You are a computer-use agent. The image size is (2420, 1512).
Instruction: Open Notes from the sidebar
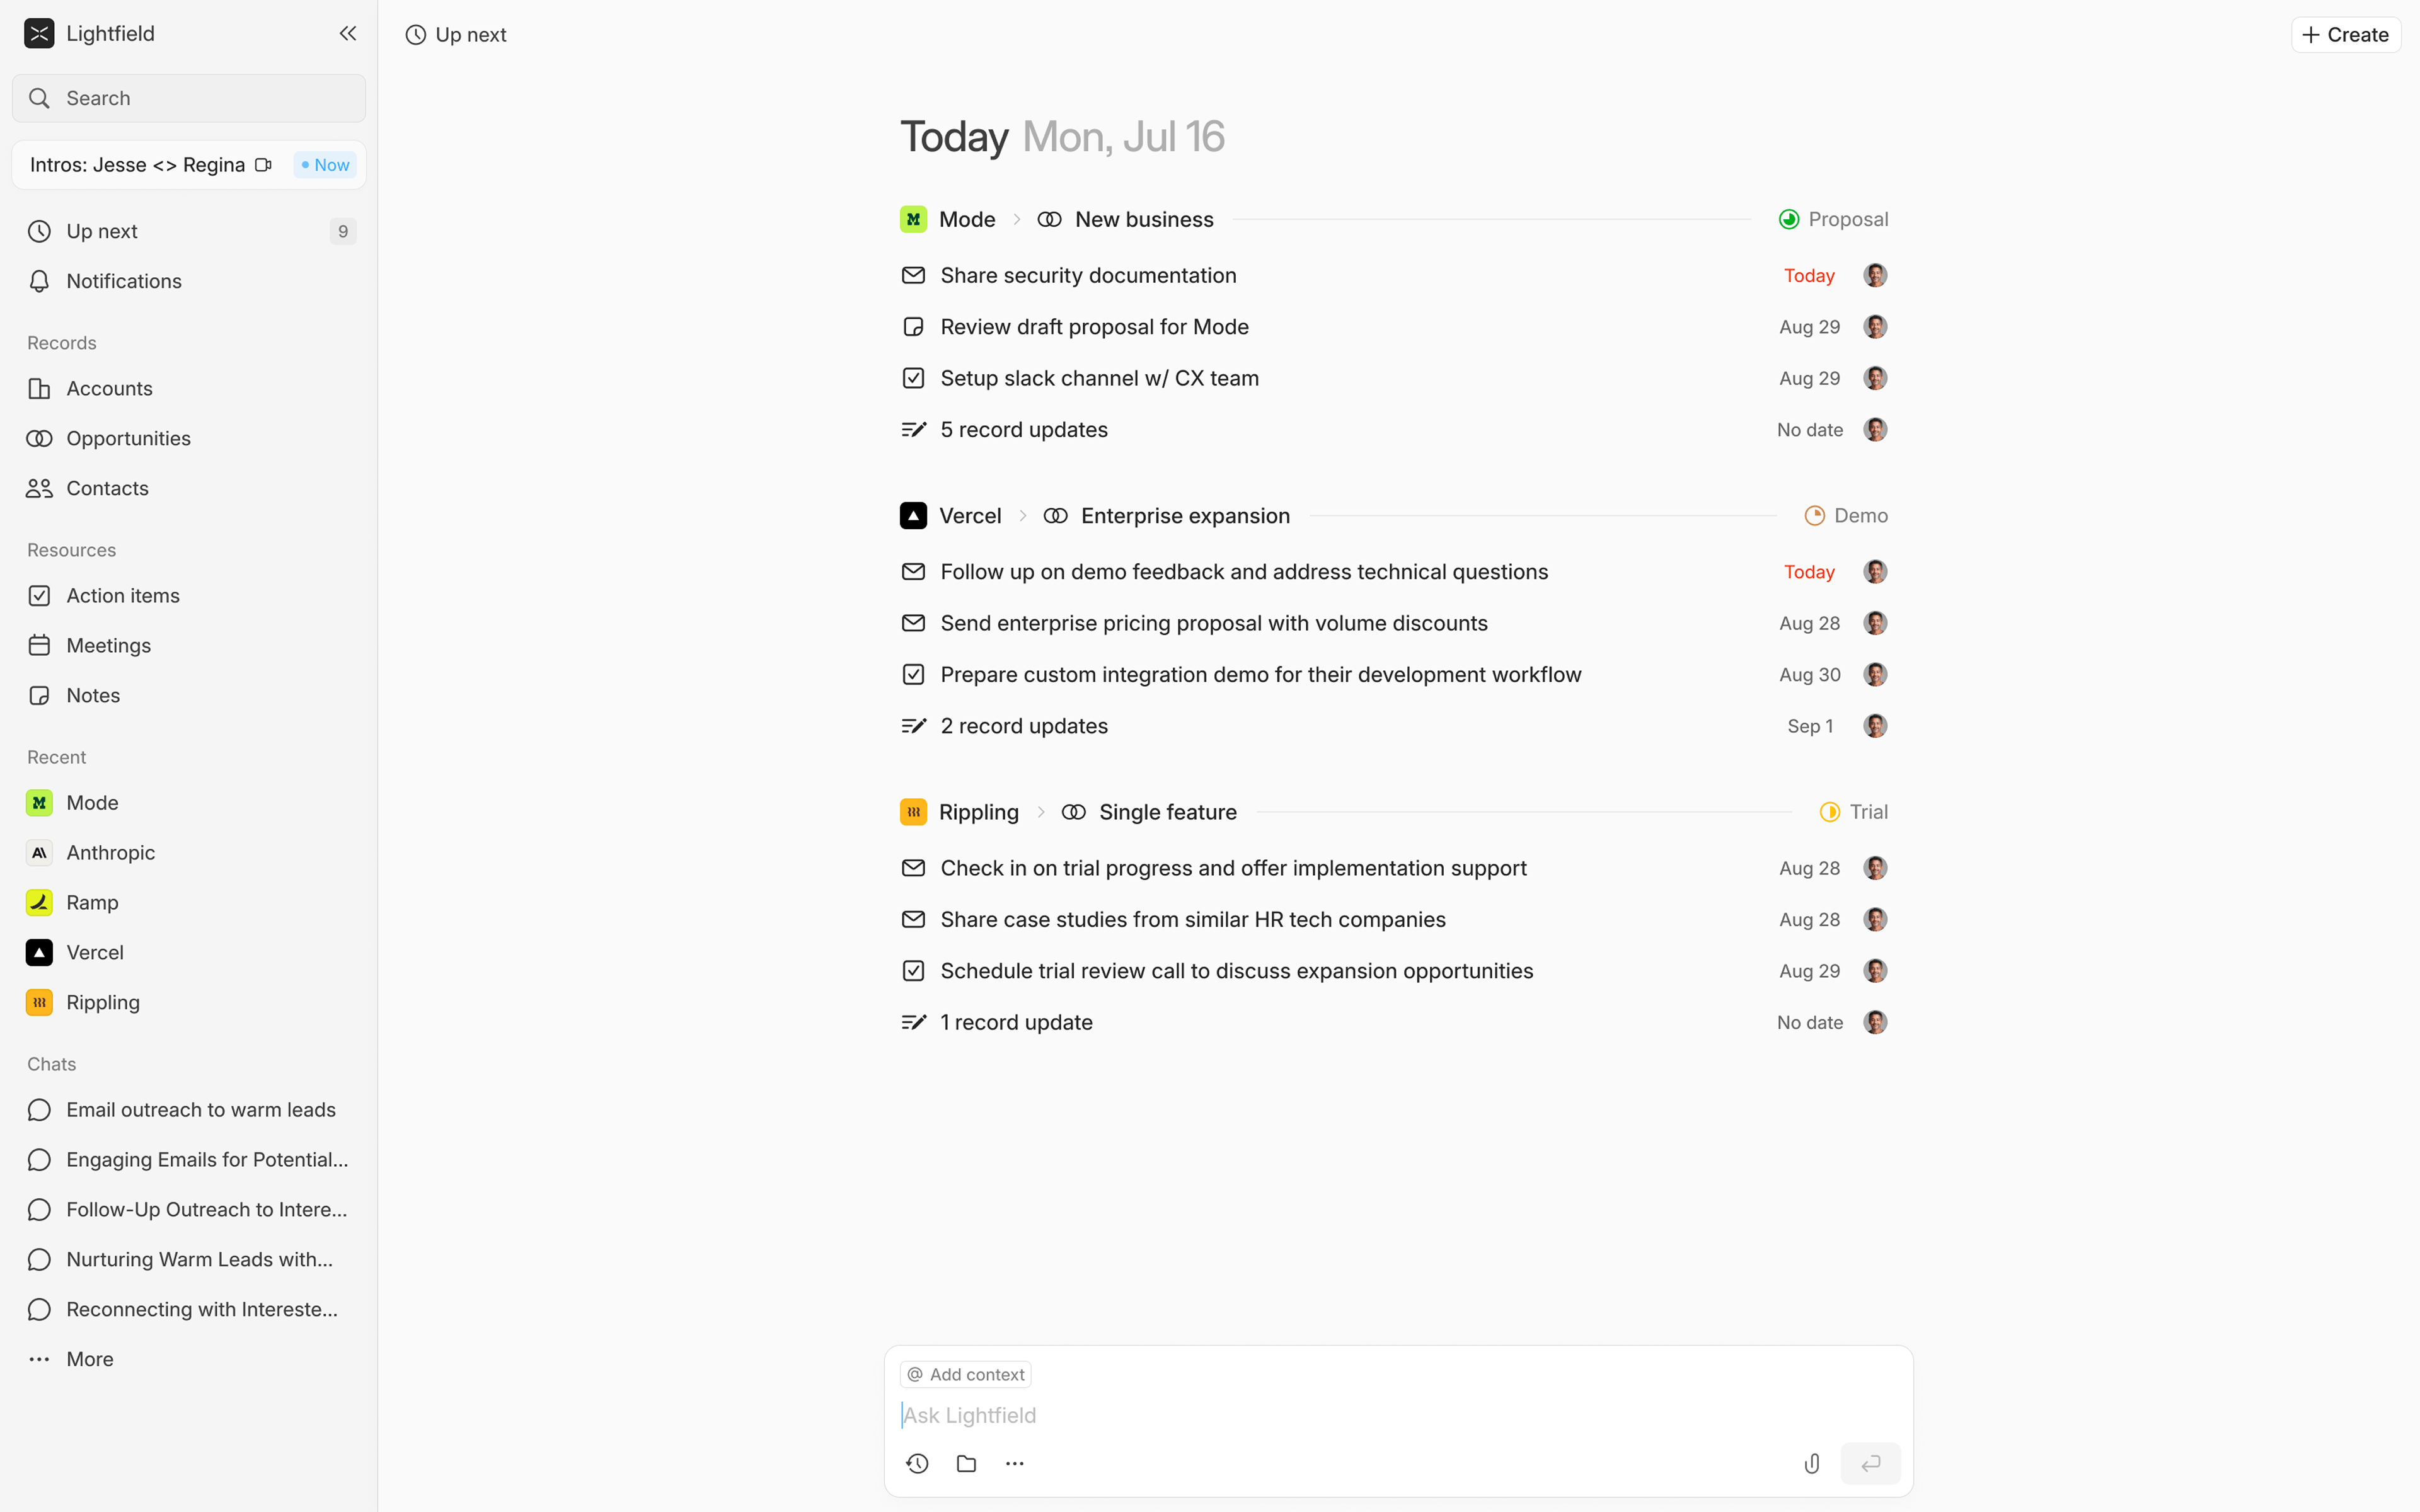(x=93, y=695)
